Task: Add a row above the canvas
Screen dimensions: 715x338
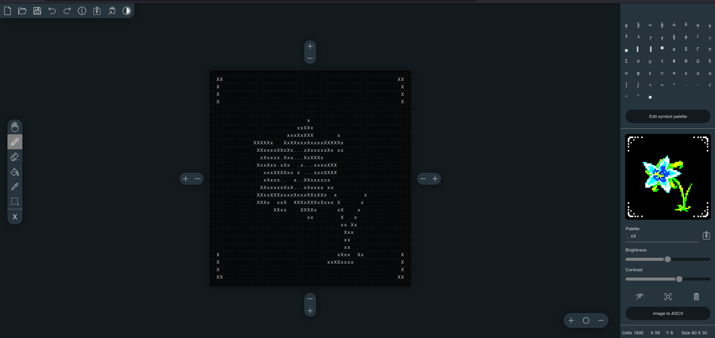Action: click(x=310, y=46)
